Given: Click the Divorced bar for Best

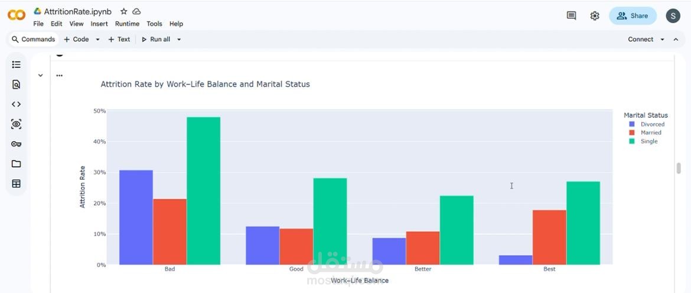Looking at the screenshot, I should click(x=516, y=260).
